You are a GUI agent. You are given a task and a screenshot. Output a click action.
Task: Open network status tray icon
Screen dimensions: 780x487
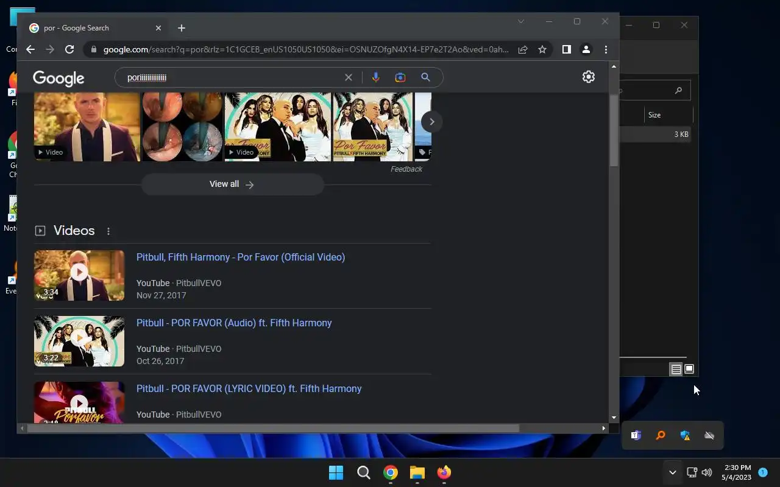coord(692,472)
